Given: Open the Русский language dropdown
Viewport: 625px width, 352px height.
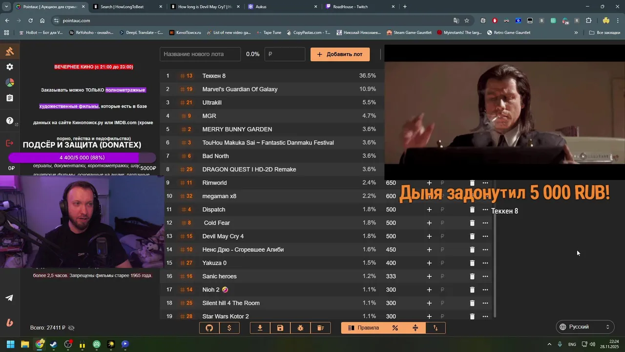Looking at the screenshot, I should point(585,327).
